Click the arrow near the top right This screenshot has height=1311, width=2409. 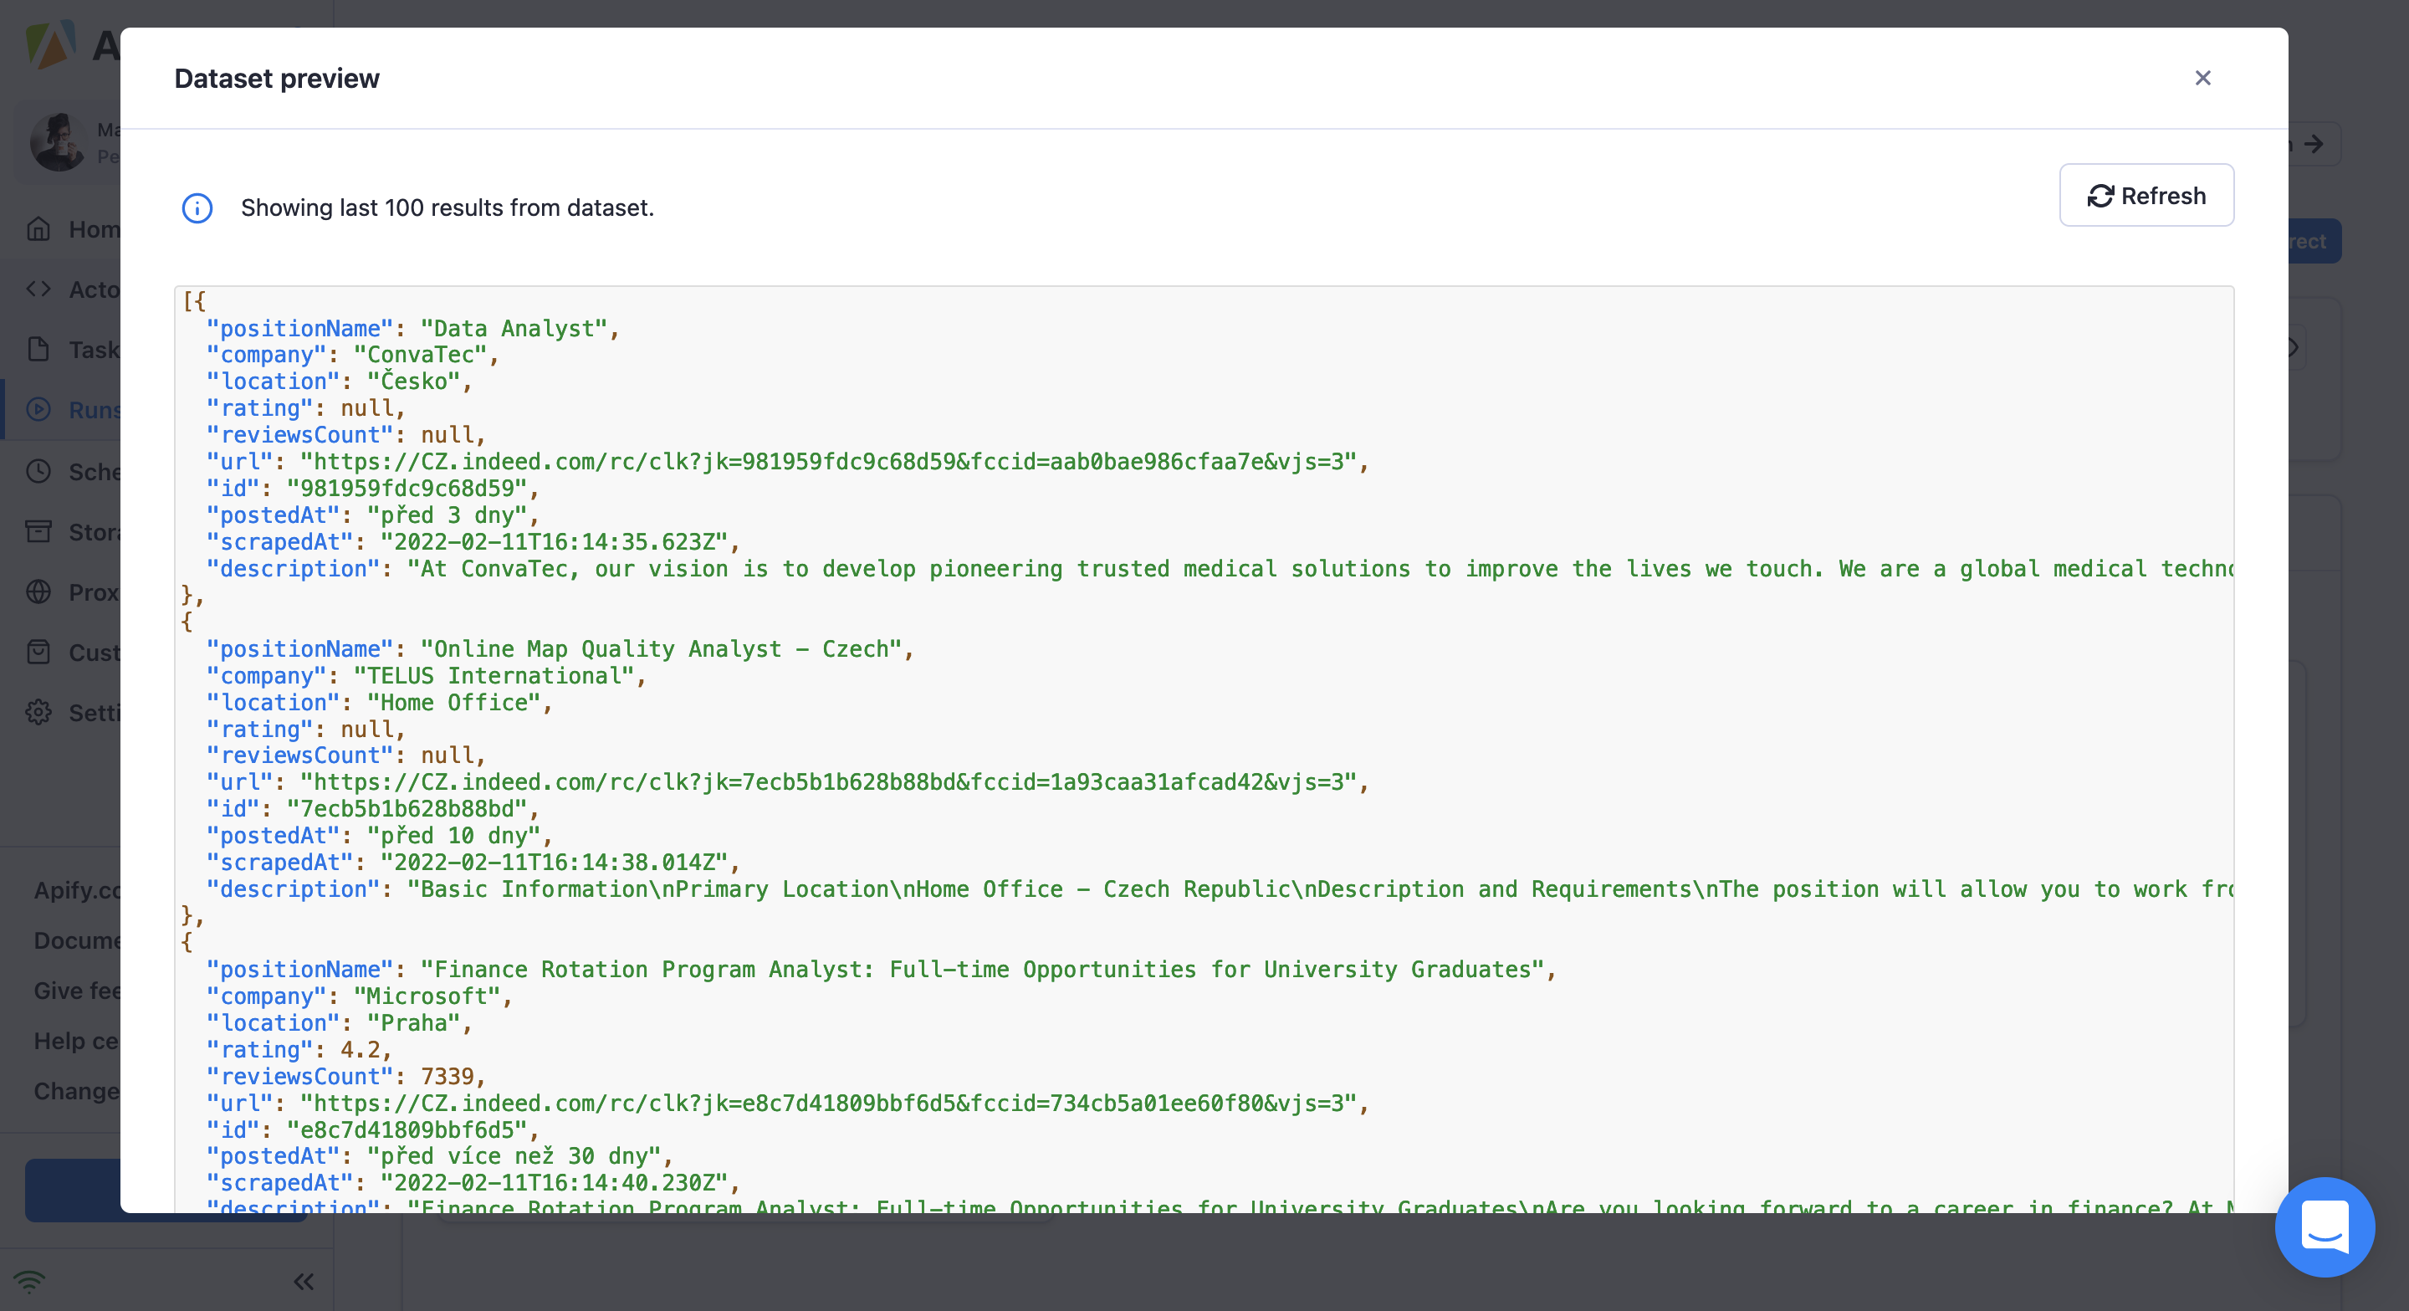click(2316, 145)
